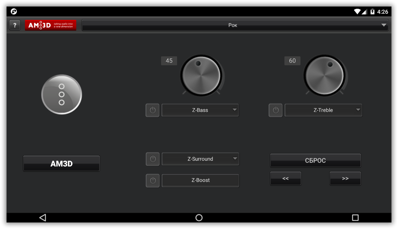Screen dimensions: 398x229
Task: Click the Z-Bass level knob
Action: pyautogui.click(x=201, y=75)
